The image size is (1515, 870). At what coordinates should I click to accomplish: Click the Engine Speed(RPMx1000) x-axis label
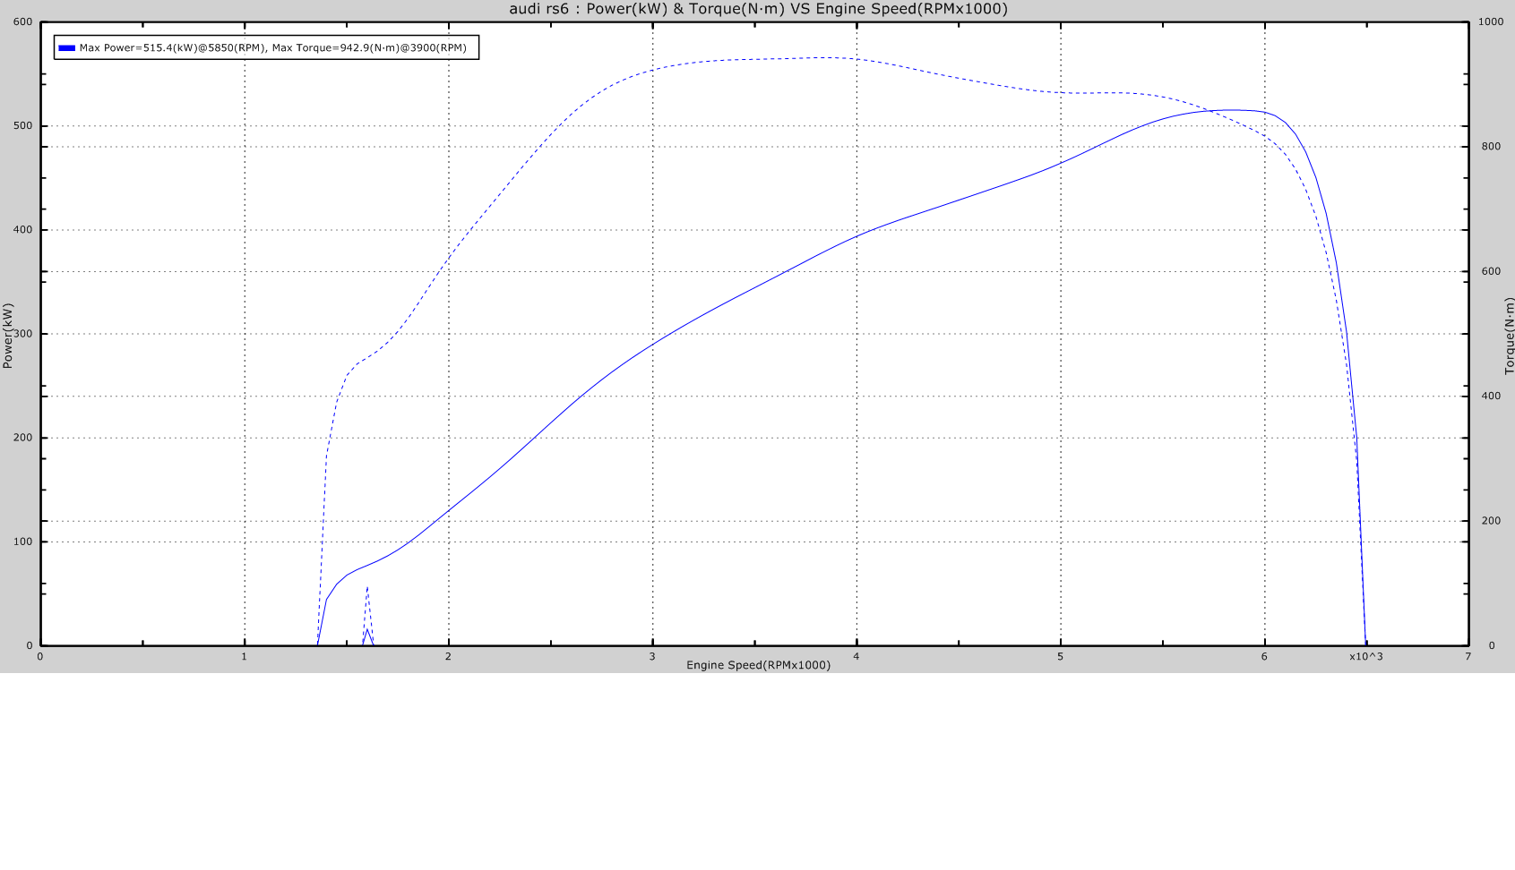[x=758, y=665]
